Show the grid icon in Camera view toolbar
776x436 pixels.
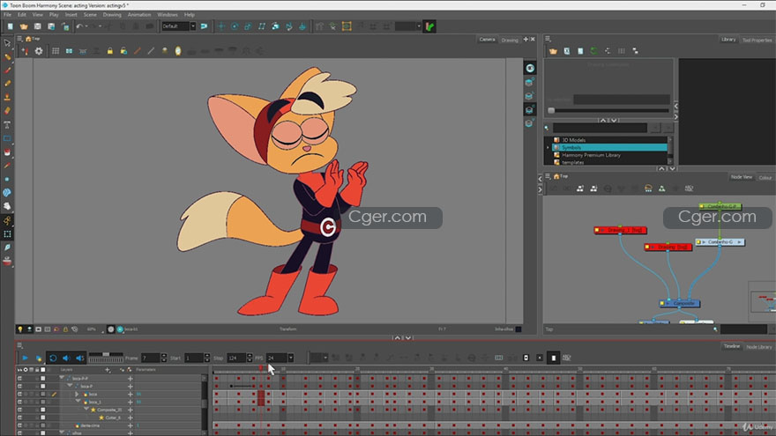coord(56,51)
